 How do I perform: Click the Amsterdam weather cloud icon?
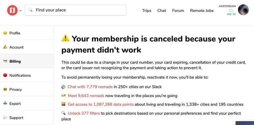pos(231,10)
